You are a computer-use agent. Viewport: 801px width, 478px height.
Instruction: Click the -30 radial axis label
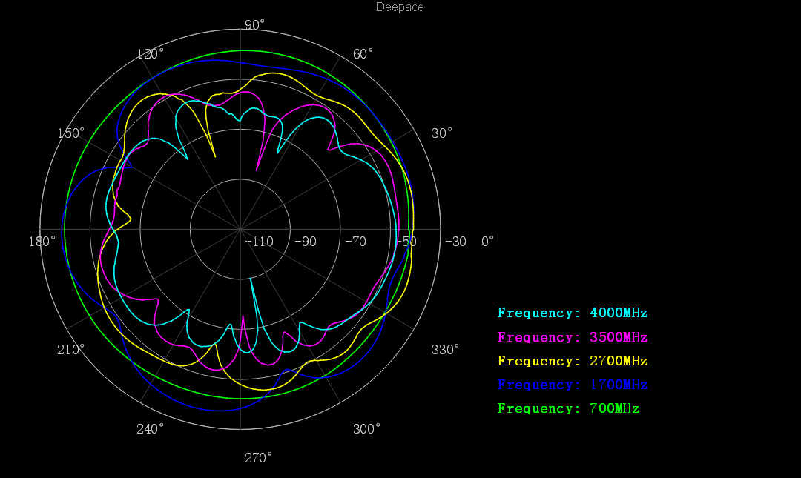[x=455, y=242]
